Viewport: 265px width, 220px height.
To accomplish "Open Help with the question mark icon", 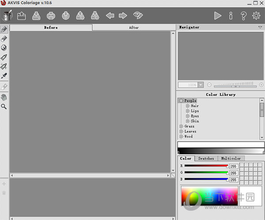I will click(243, 16).
